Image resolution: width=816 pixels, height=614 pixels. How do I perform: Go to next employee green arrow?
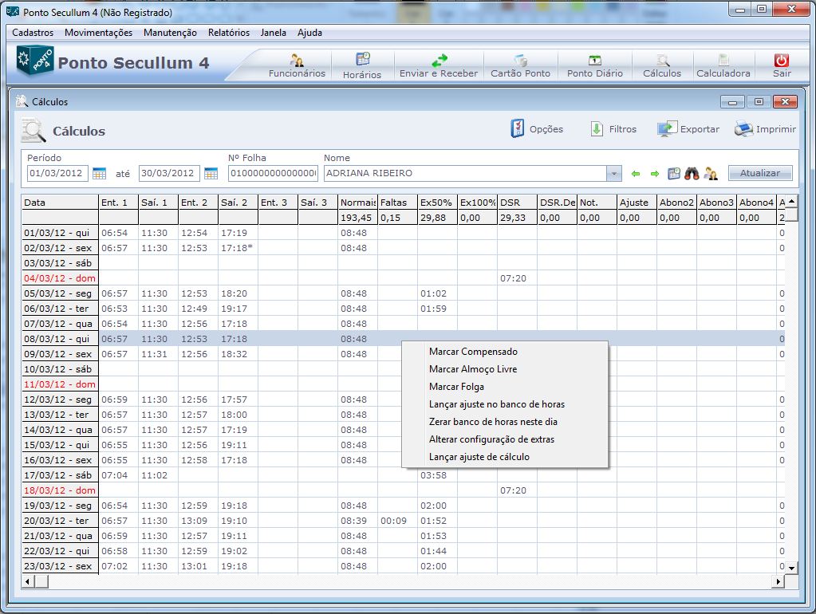(655, 174)
